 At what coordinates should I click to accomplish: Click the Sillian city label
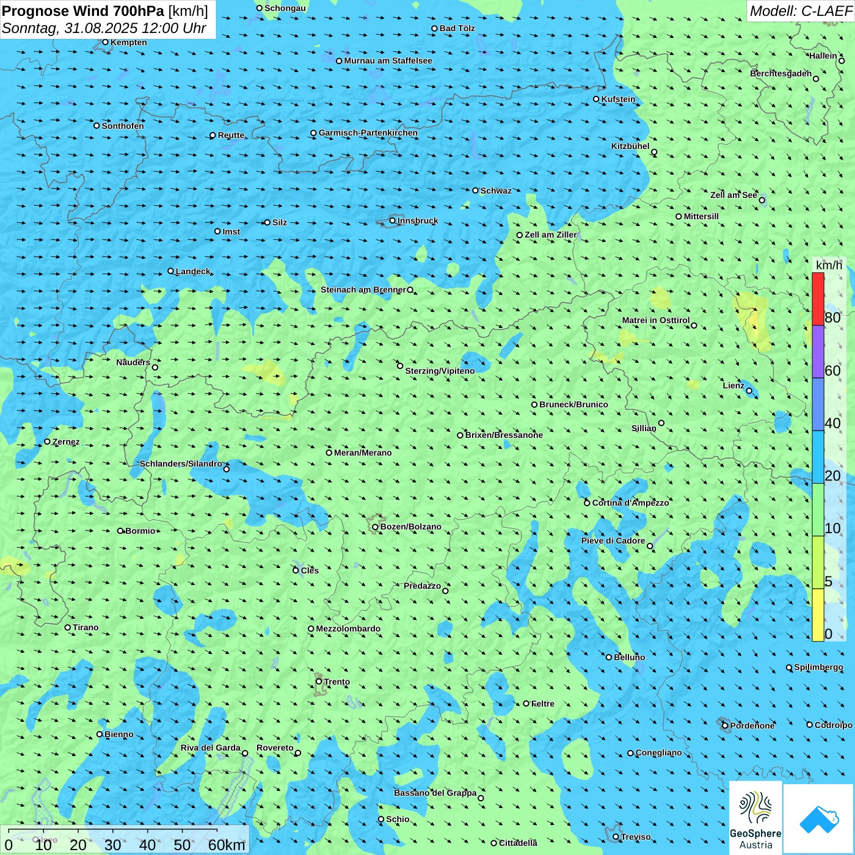click(x=644, y=428)
